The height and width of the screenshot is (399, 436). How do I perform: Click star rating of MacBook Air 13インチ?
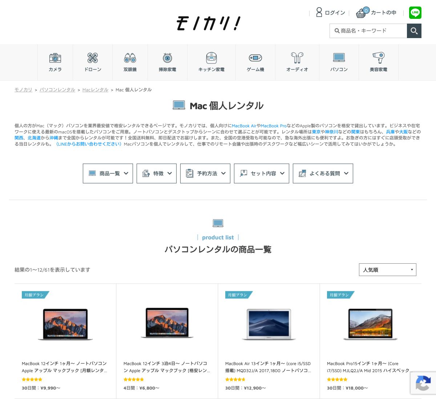pos(235,379)
